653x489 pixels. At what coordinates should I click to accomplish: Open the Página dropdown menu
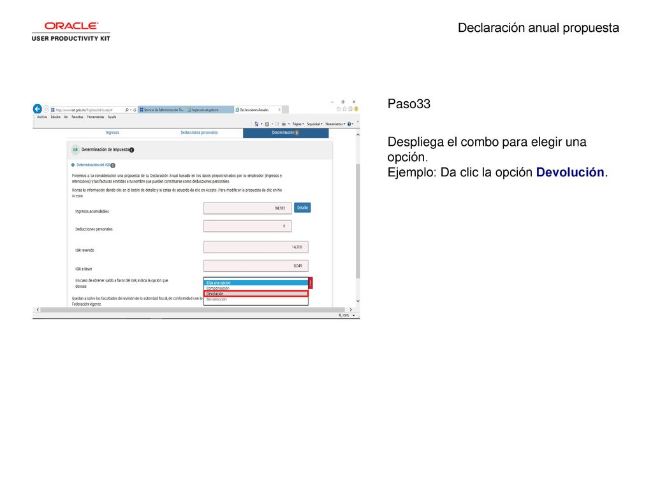[x=298, y=124]
